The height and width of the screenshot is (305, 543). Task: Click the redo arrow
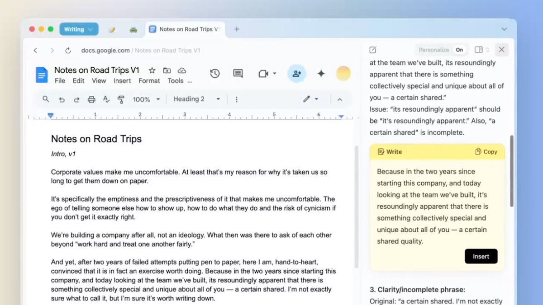[76, 99]
